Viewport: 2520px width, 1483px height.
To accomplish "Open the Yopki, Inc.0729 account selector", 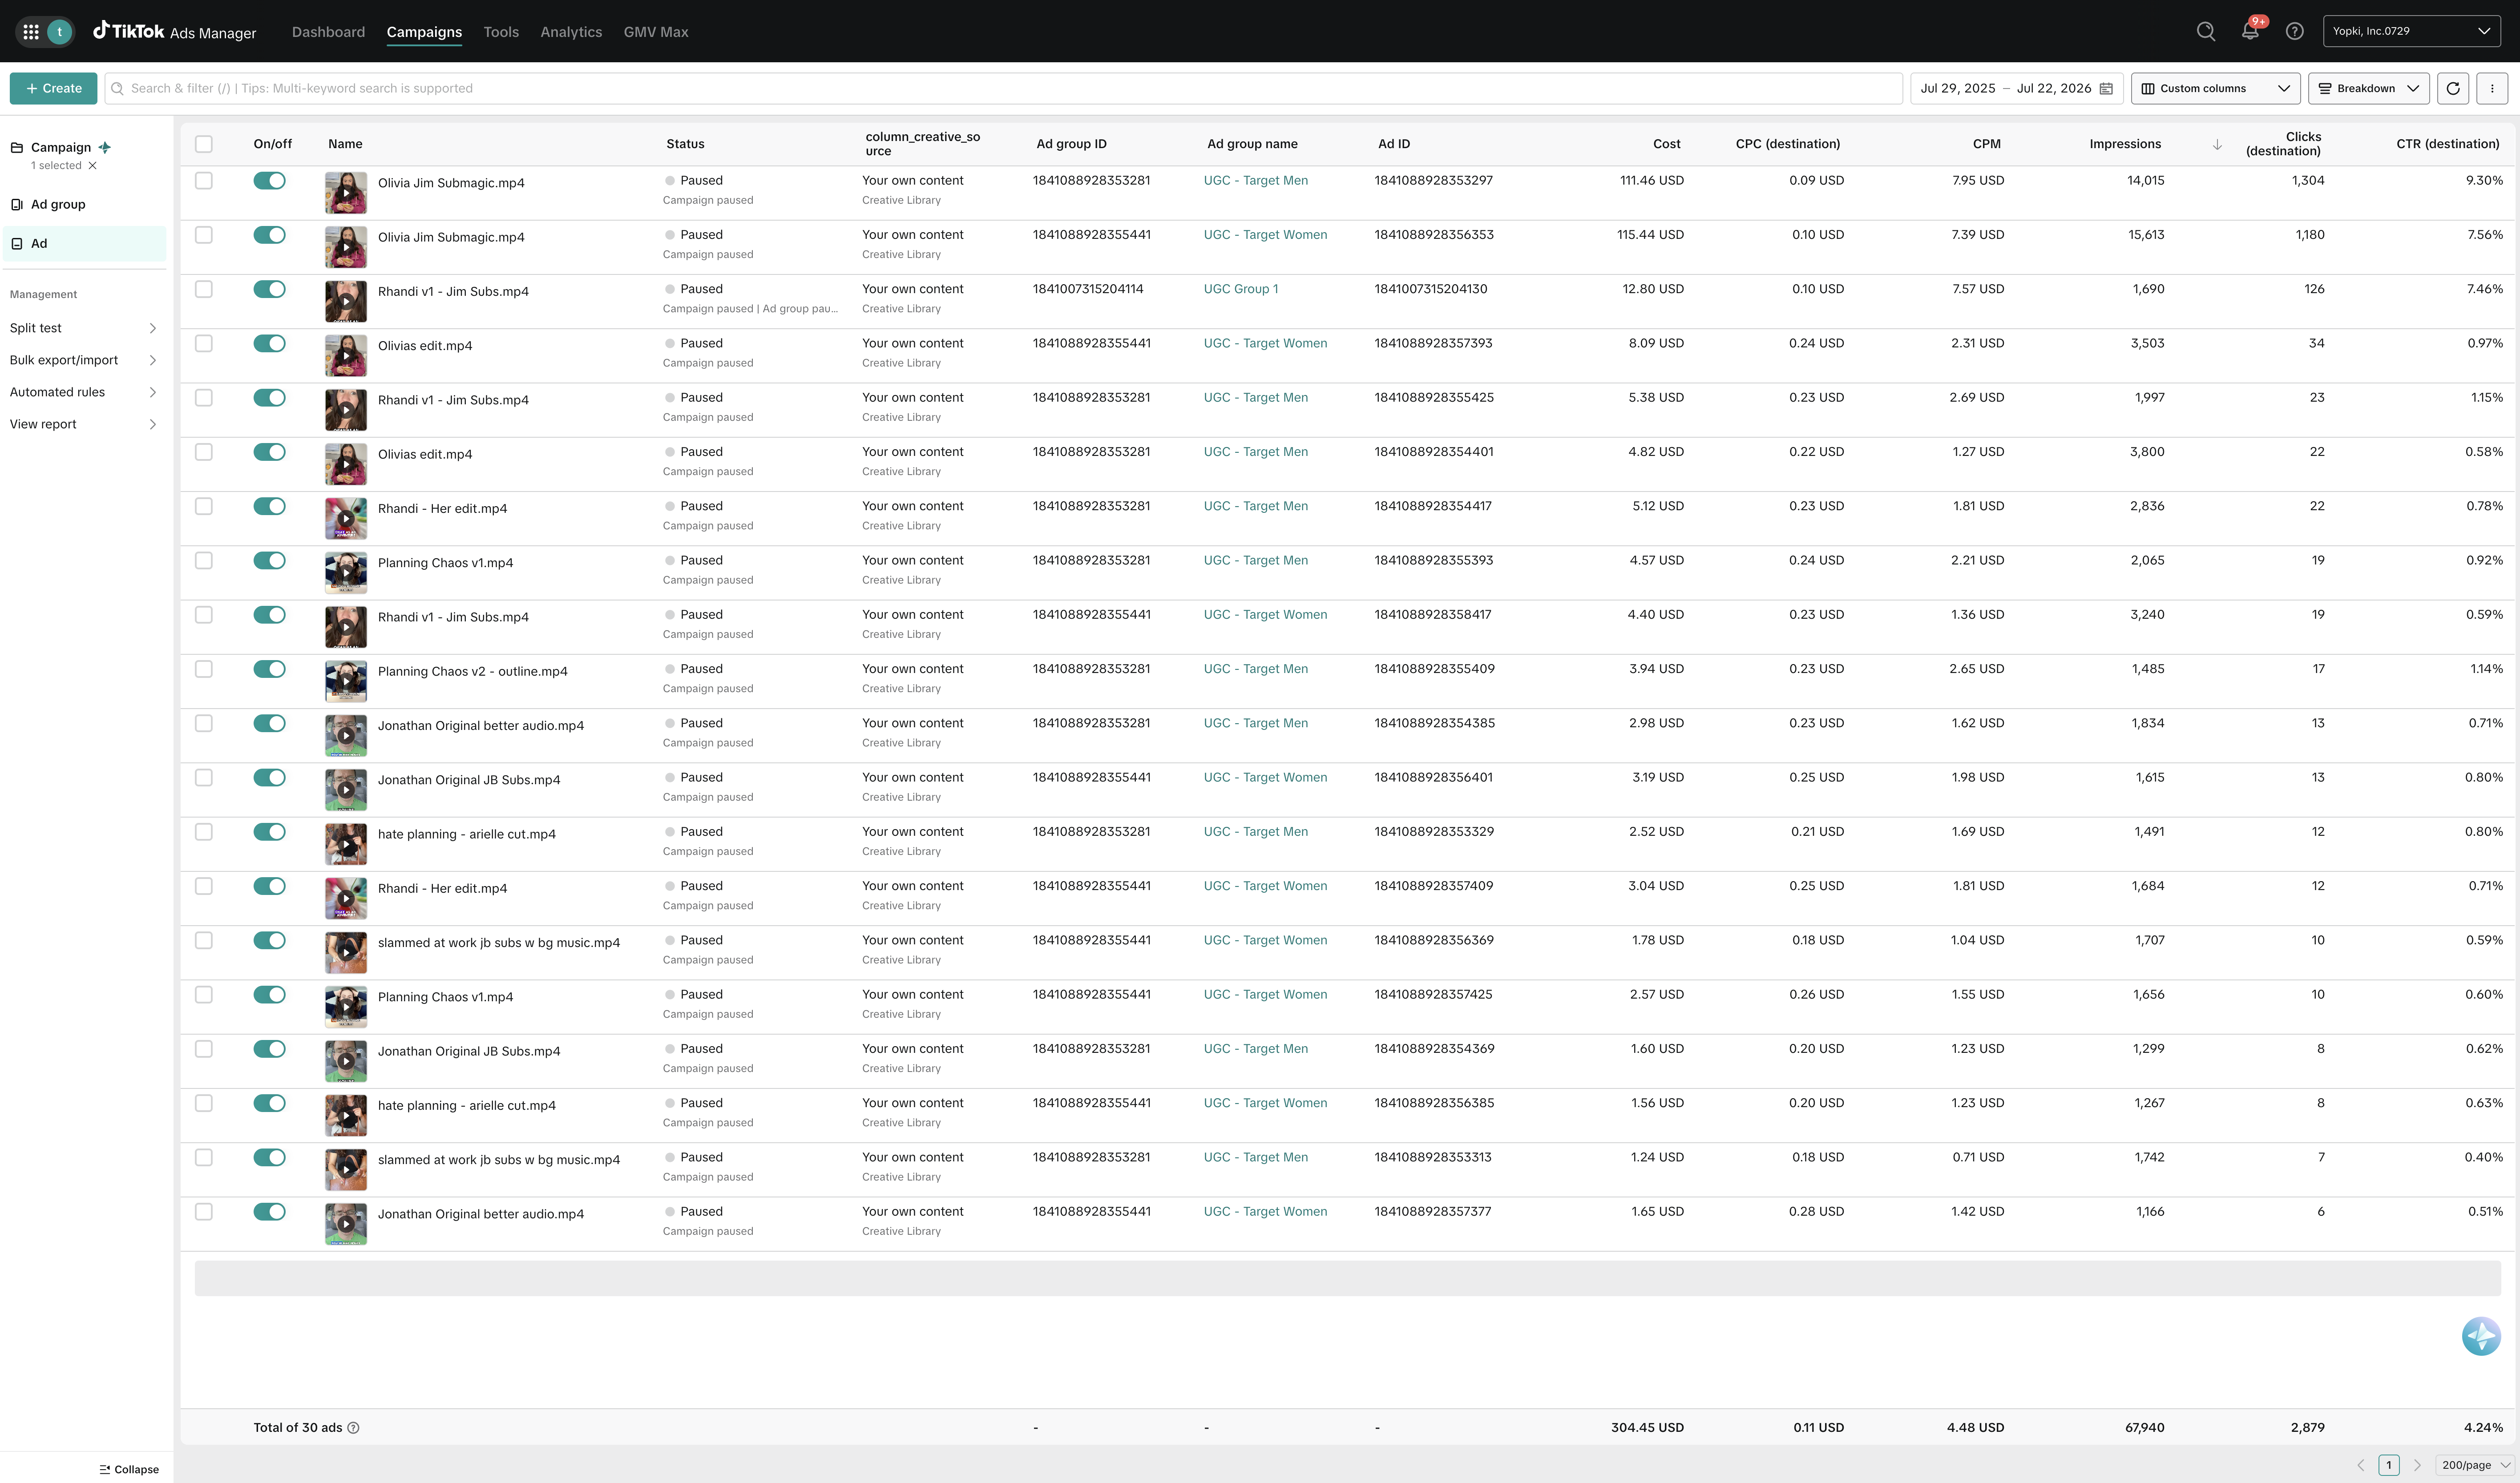I will pyautogui.click(x=2411, y=31).
